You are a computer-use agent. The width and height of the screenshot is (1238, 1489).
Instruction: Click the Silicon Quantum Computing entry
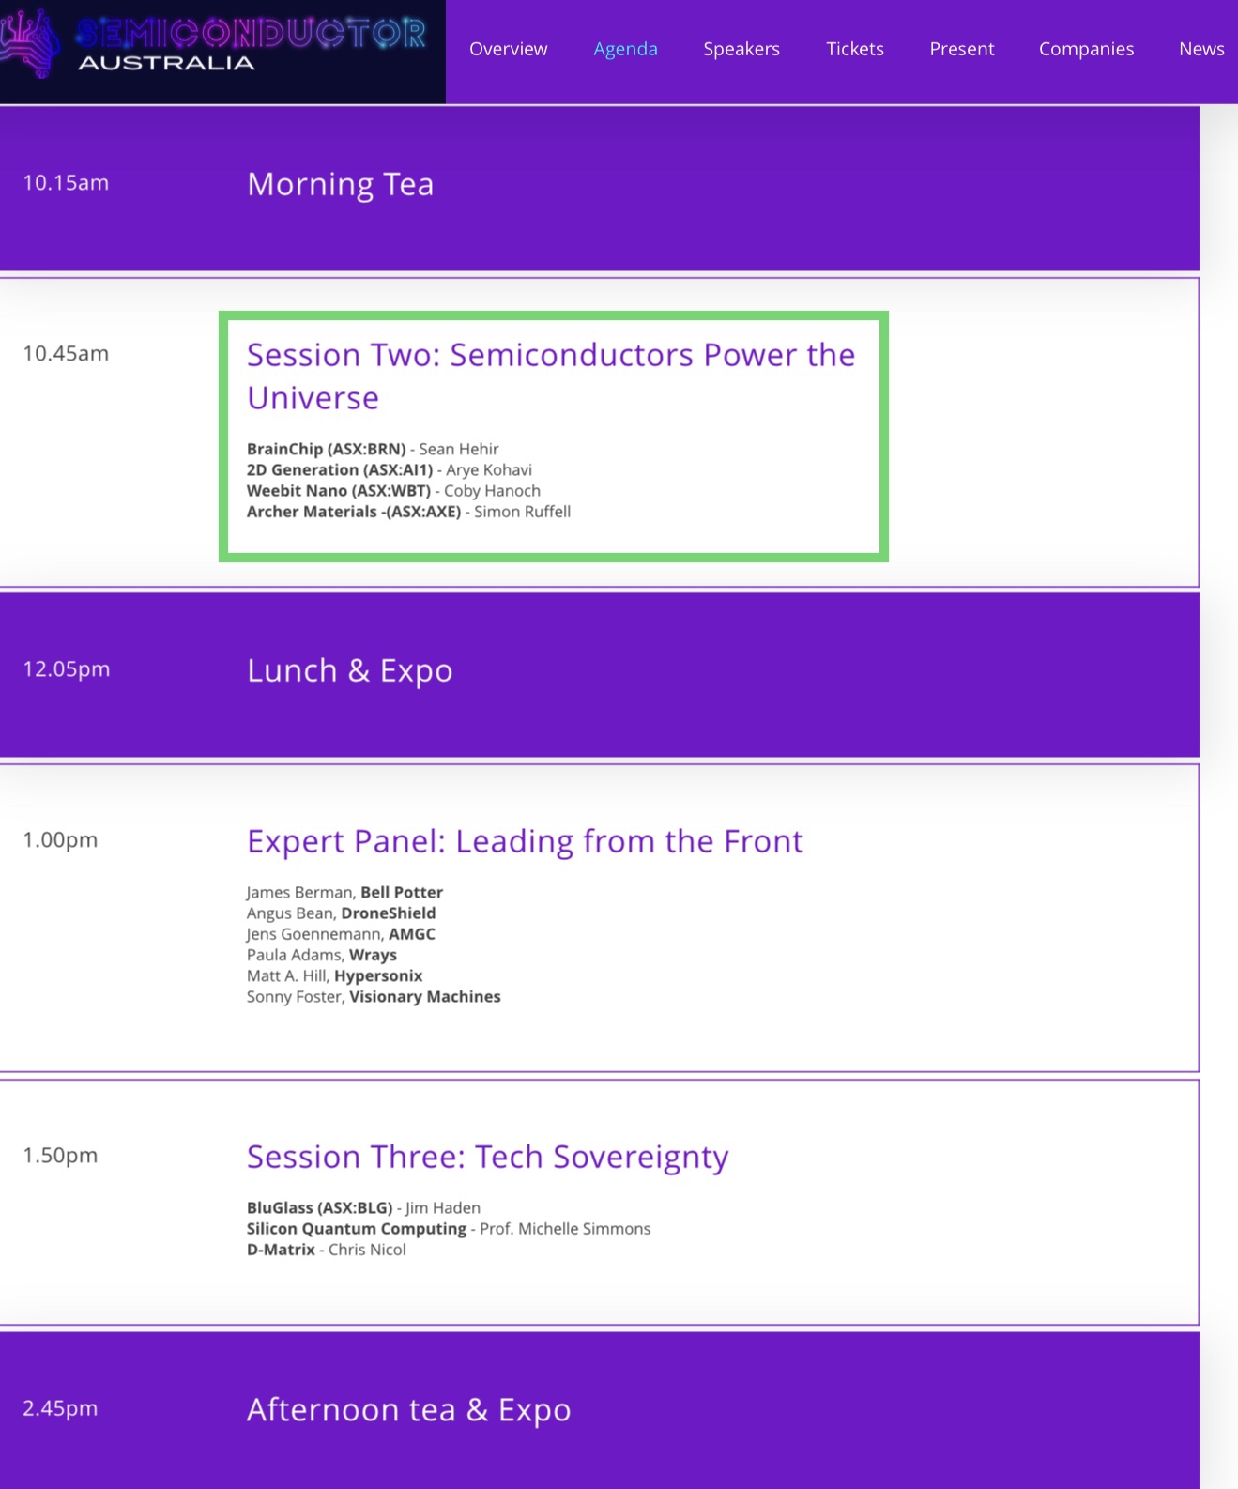tap(356, 1228)
